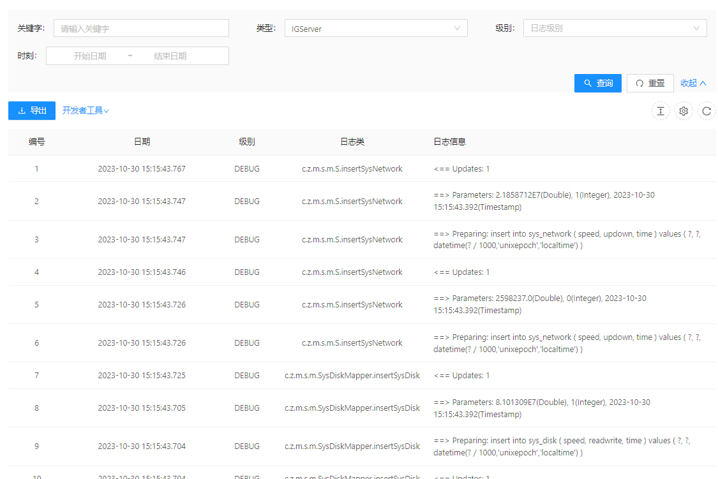
Task: Click the 编号 column header
Action: coord(36,142)
